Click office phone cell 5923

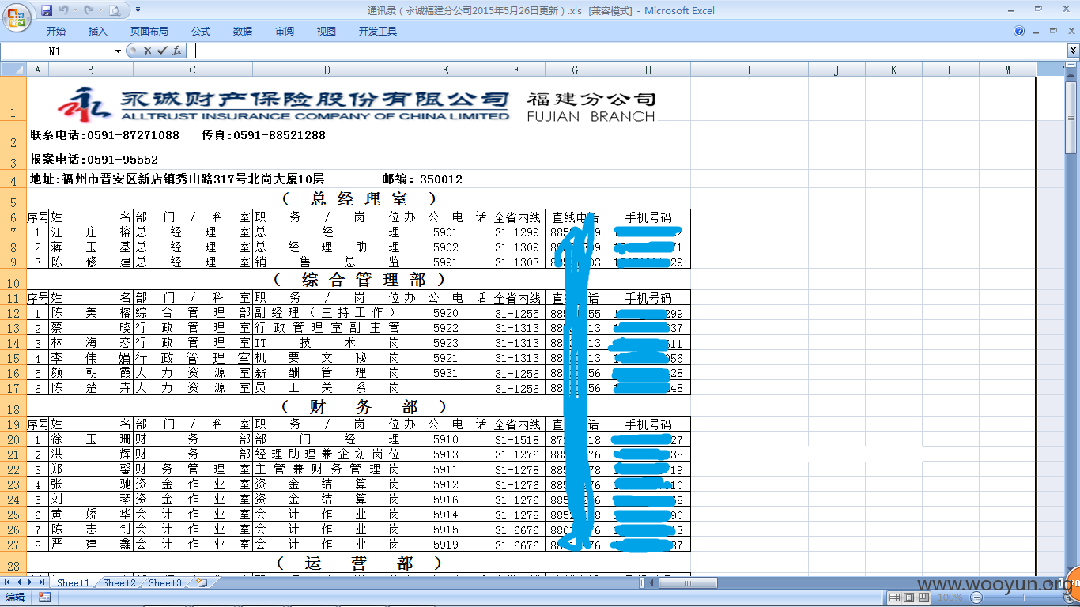pos(445,343)
